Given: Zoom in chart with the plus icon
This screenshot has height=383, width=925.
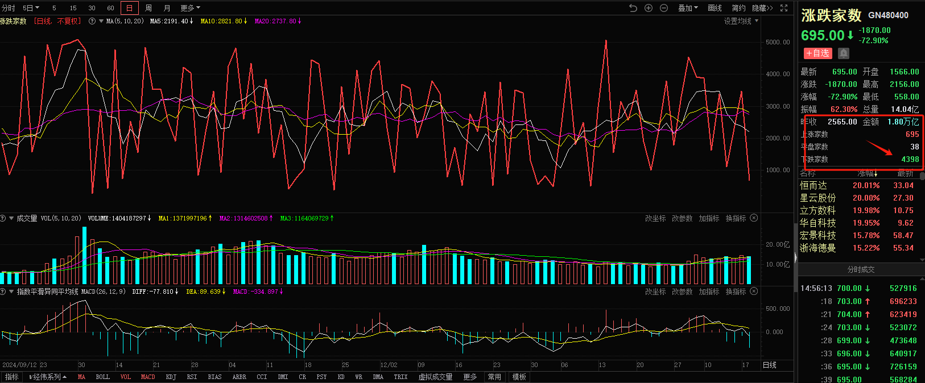Looking at the screenshot, I should click(x=649, y=8).
